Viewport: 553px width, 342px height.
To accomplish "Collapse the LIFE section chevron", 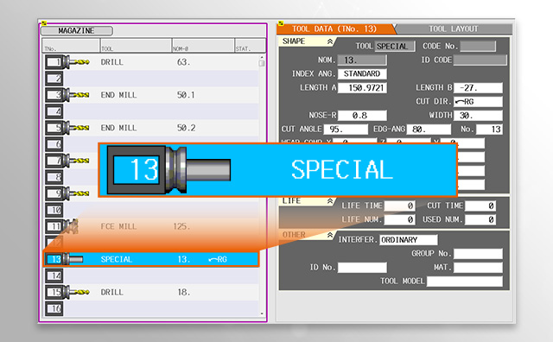I will (330, 201).
